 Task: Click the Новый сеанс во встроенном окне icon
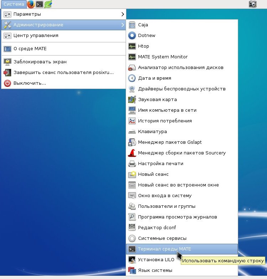coord(132,185)
